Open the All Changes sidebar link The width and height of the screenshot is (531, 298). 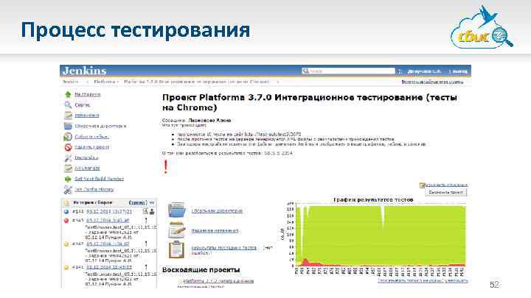tap(87, 168)
